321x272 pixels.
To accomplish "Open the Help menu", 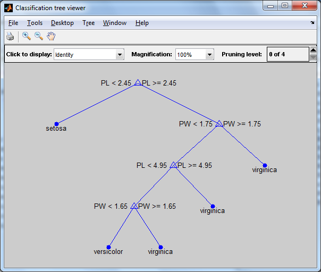I will (x=142, y=23).
